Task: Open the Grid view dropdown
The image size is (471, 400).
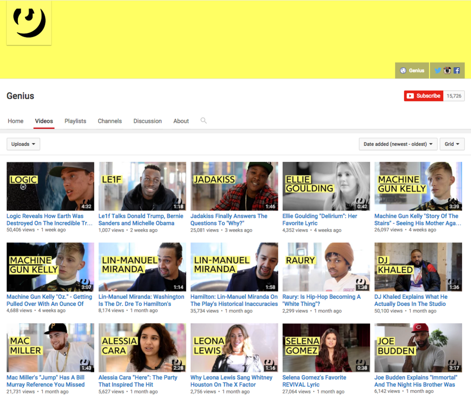Action: pyautogui.click(x=452, y=144)
